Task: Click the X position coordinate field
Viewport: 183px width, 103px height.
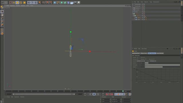Action: click(106, 99)
